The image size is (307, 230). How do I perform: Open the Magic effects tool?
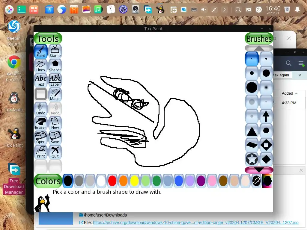coord(55,95)
